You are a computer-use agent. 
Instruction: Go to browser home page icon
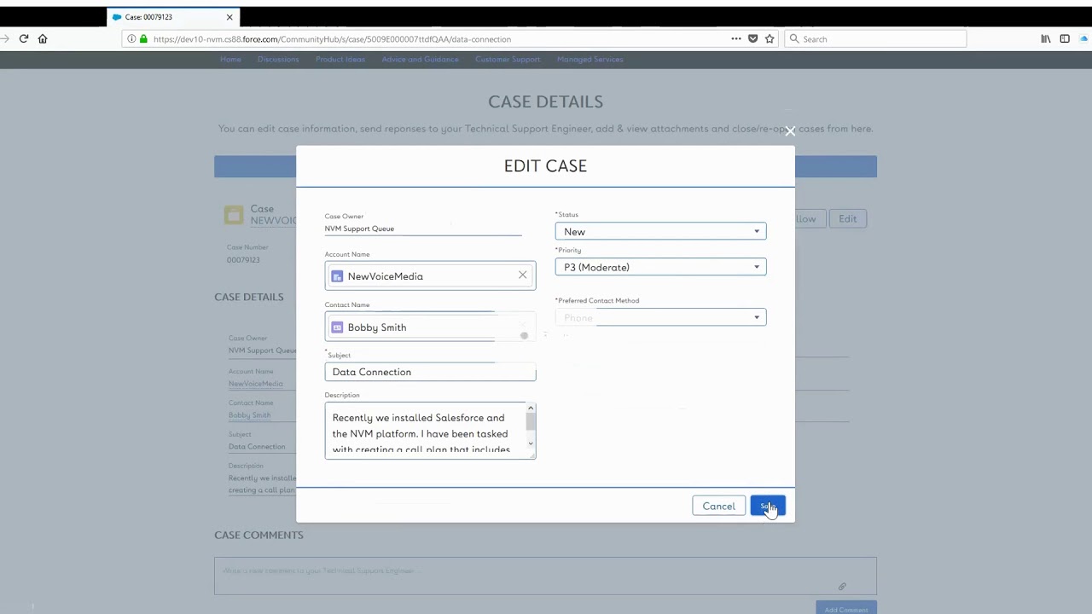tap(43, 38)
